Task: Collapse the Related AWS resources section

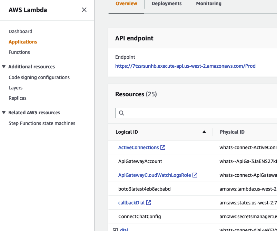Action: pos(4,113)
